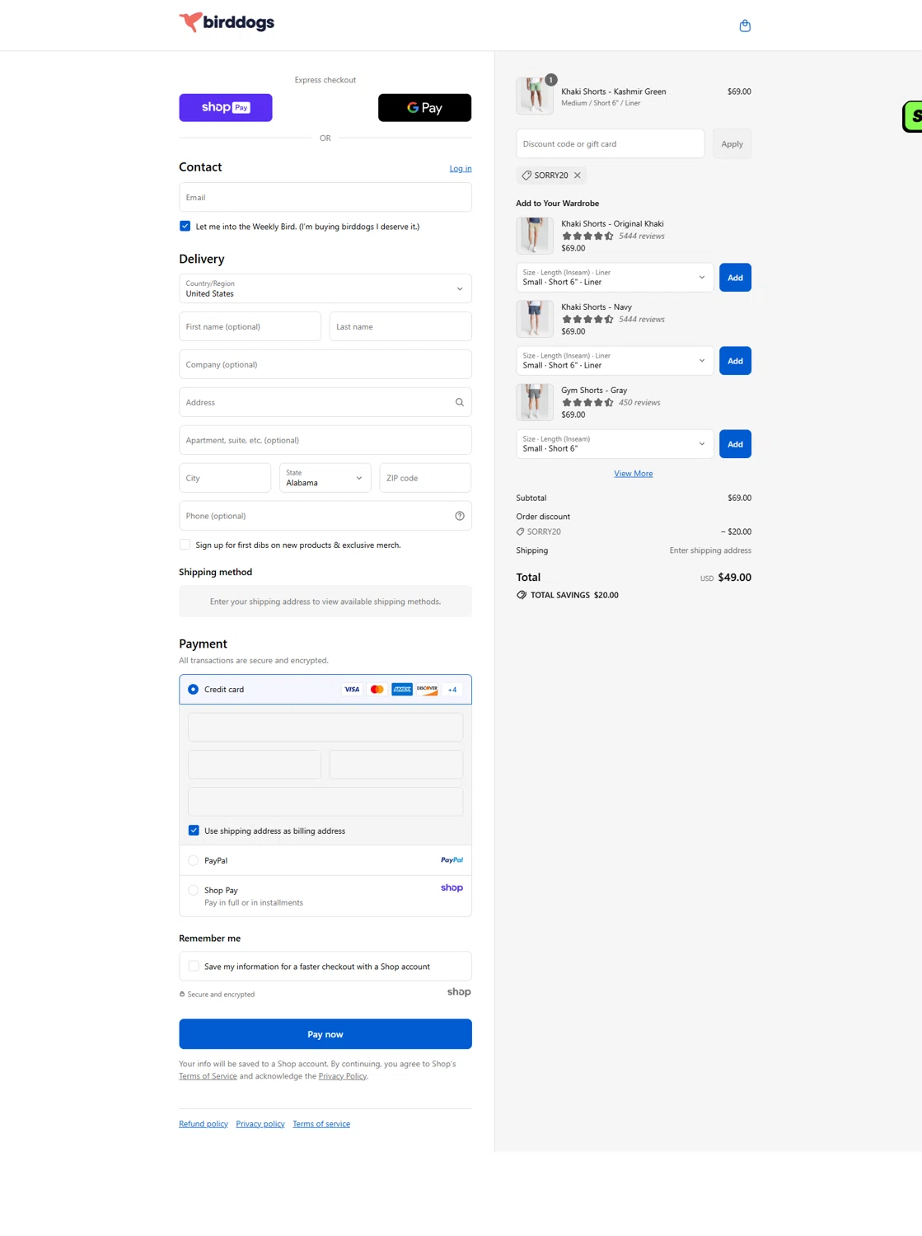Focus the Email input field
Screen dimensions: 922x1236
pos(325,198)
